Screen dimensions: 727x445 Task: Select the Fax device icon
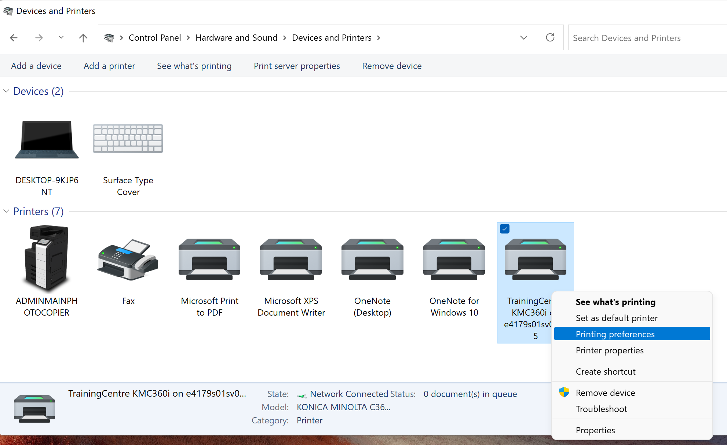(x=128, y=260)
